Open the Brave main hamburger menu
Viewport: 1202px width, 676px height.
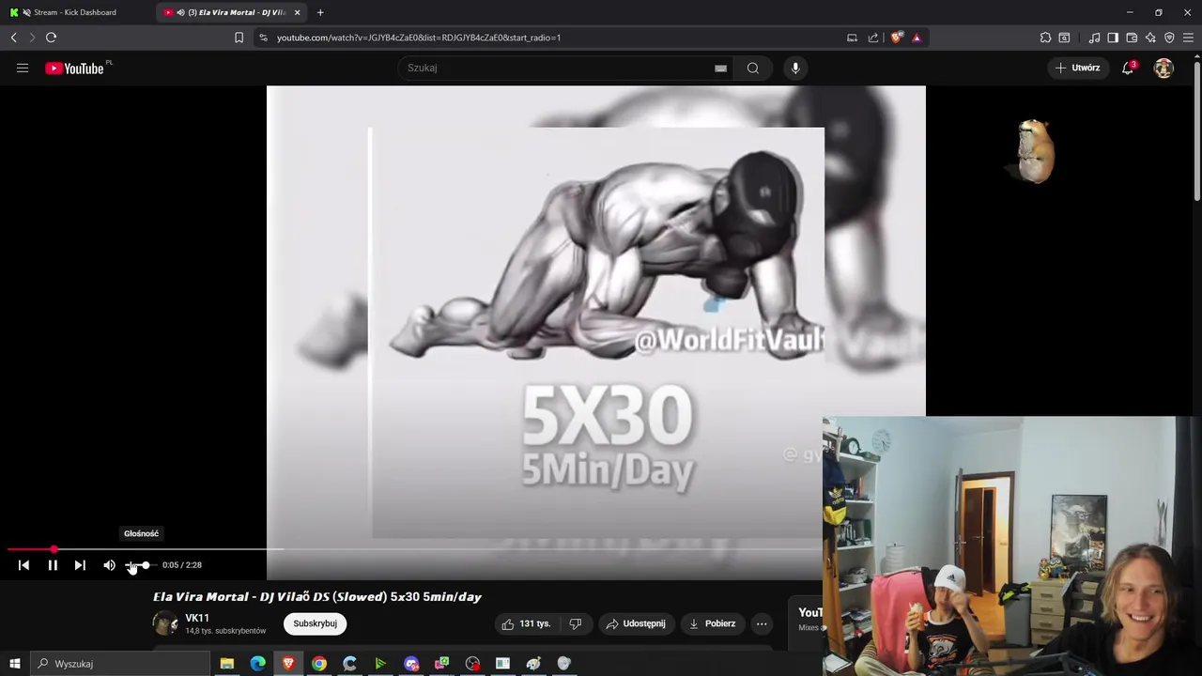pyautogui.click(x=1189, y=38)
